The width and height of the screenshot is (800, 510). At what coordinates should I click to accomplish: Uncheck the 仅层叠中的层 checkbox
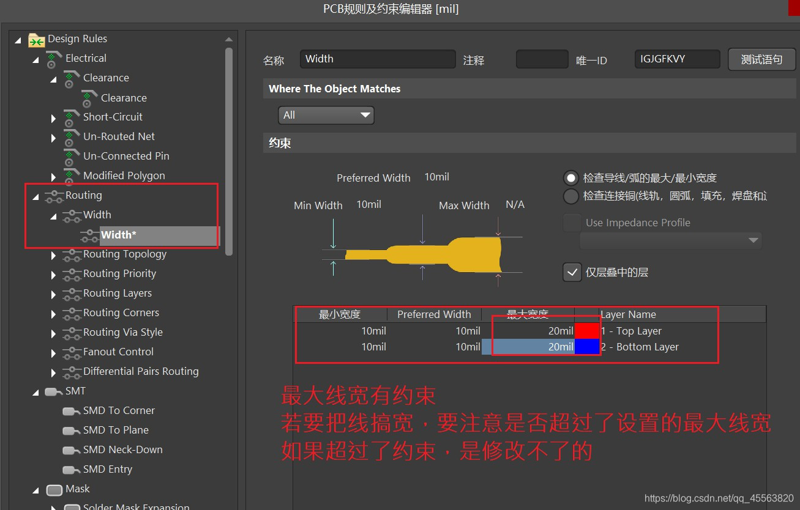[571, 272]
